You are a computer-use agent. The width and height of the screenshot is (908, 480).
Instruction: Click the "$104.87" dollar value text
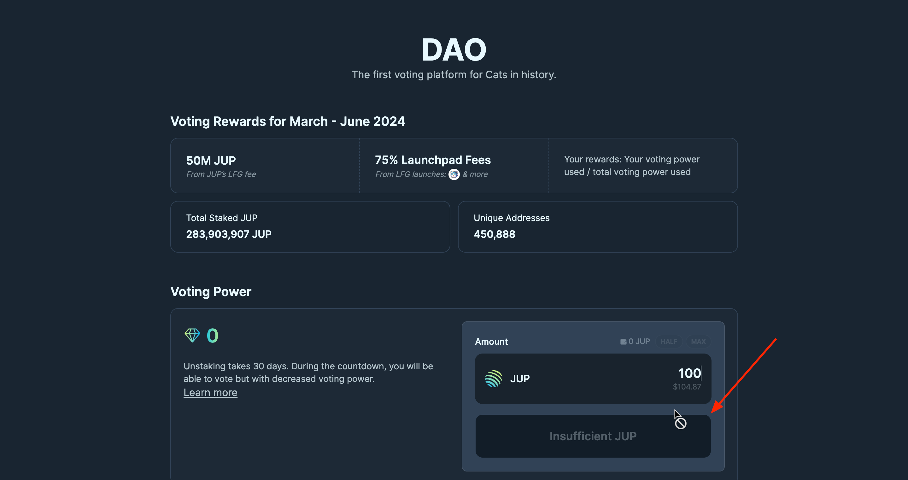(687, 387)
